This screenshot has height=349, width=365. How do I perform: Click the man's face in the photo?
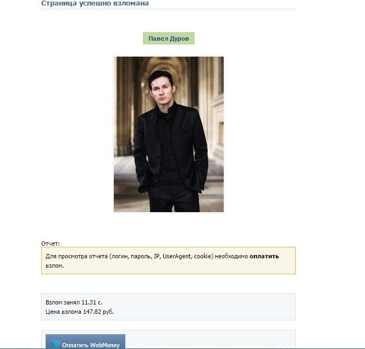[161, 92]
